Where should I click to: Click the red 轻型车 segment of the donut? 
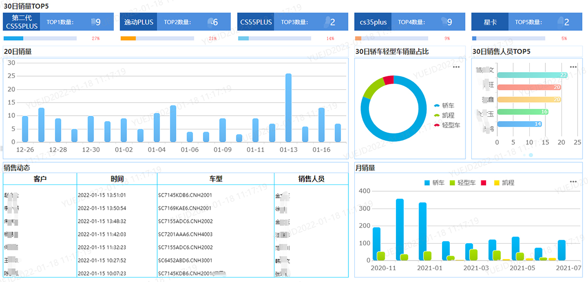389,80
